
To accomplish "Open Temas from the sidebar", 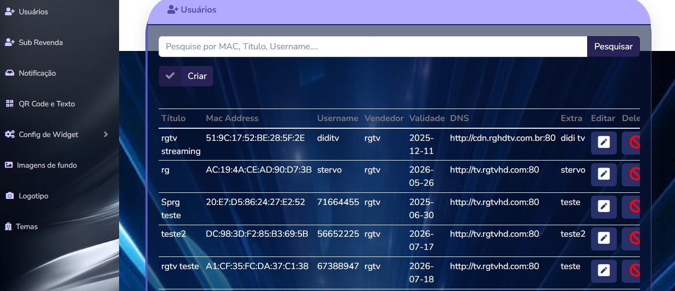I will [x=26, y=226].
